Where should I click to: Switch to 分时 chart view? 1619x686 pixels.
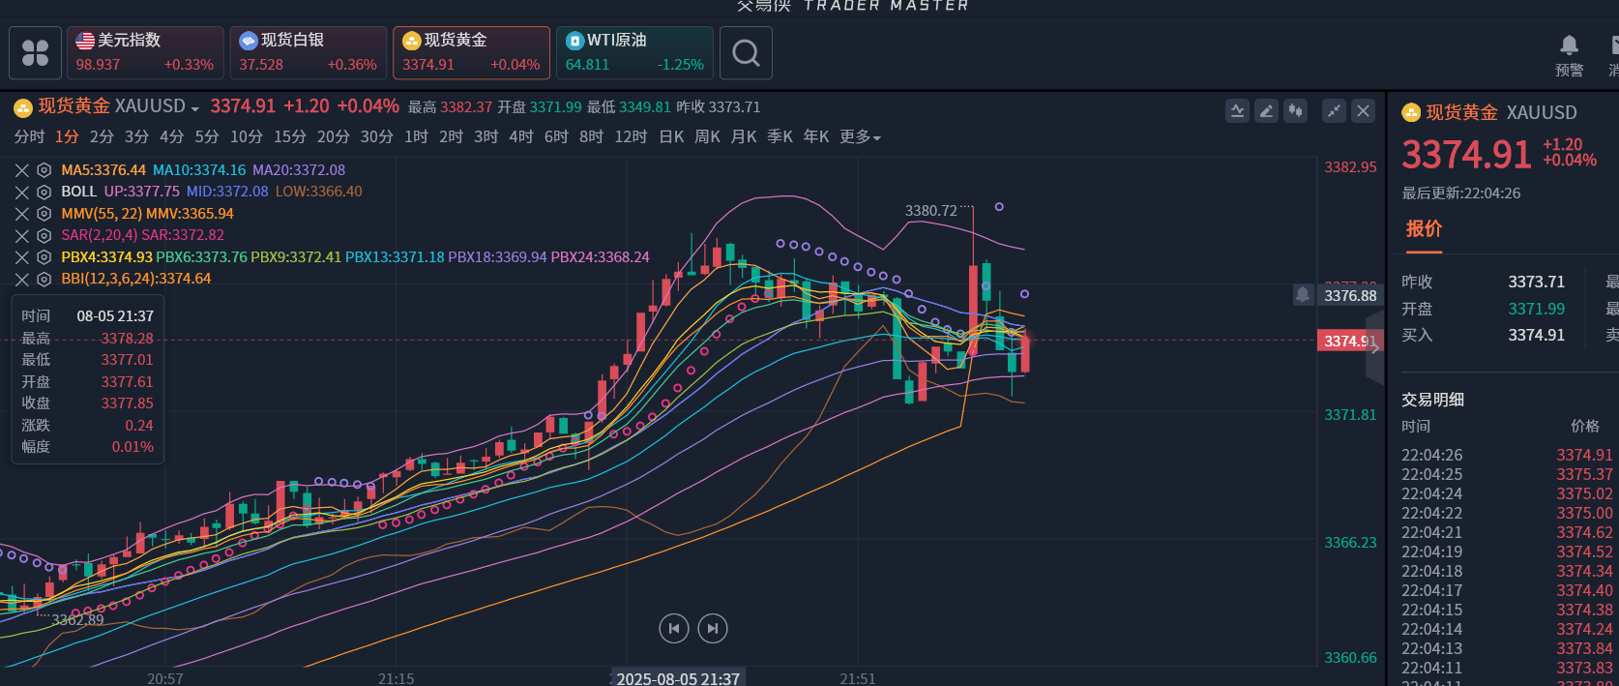29,137
